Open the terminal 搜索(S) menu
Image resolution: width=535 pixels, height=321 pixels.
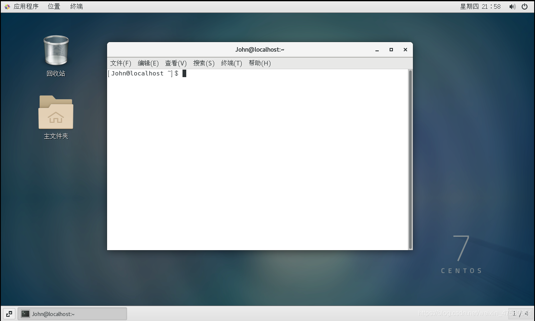(x=203, y=63)
